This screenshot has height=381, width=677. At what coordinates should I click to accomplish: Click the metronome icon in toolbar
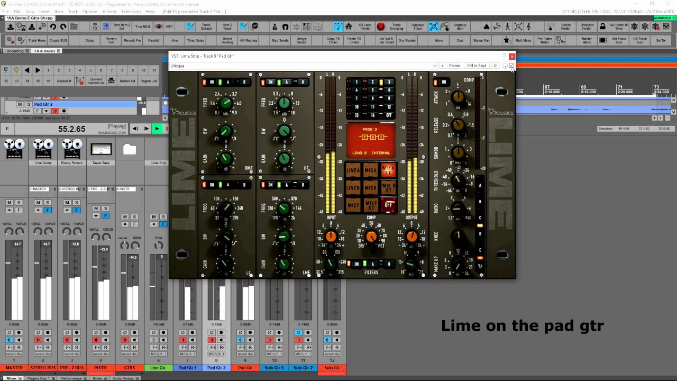tap(275, 26)
